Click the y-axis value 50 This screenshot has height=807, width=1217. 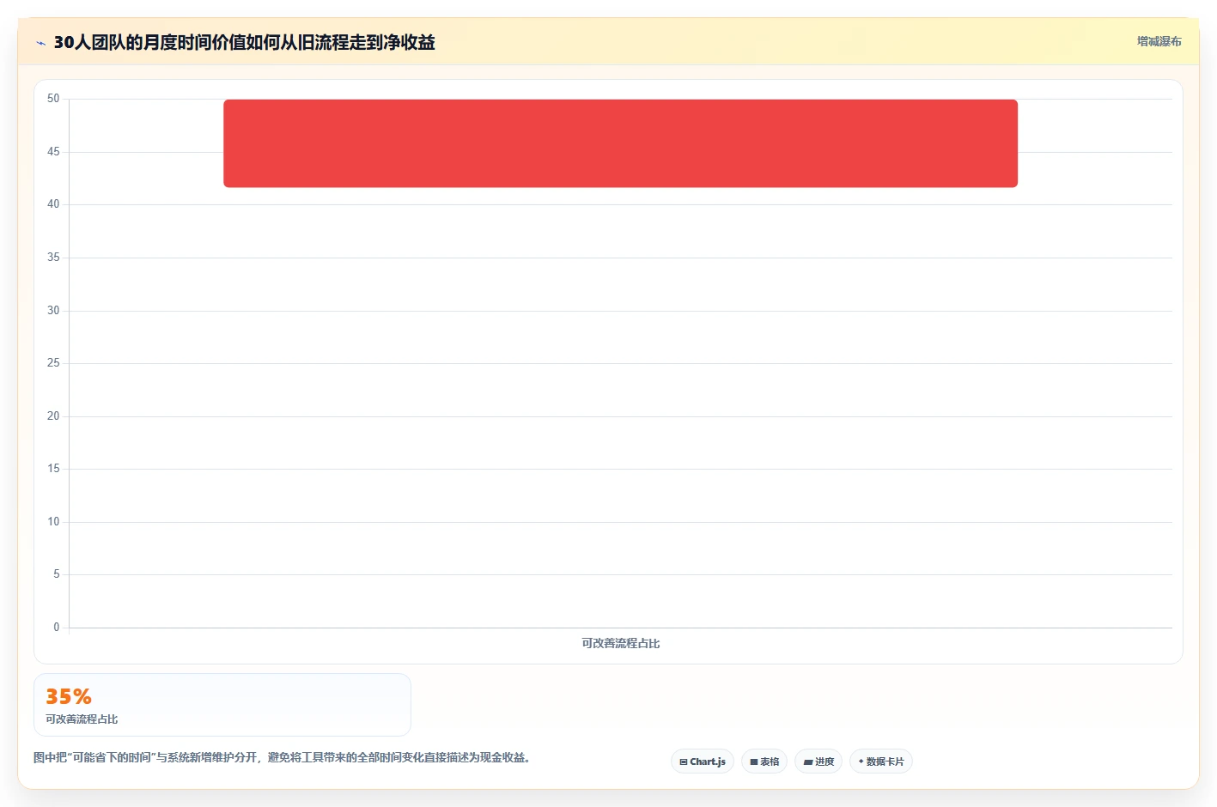pyautogui.click(x=53, y=99)
